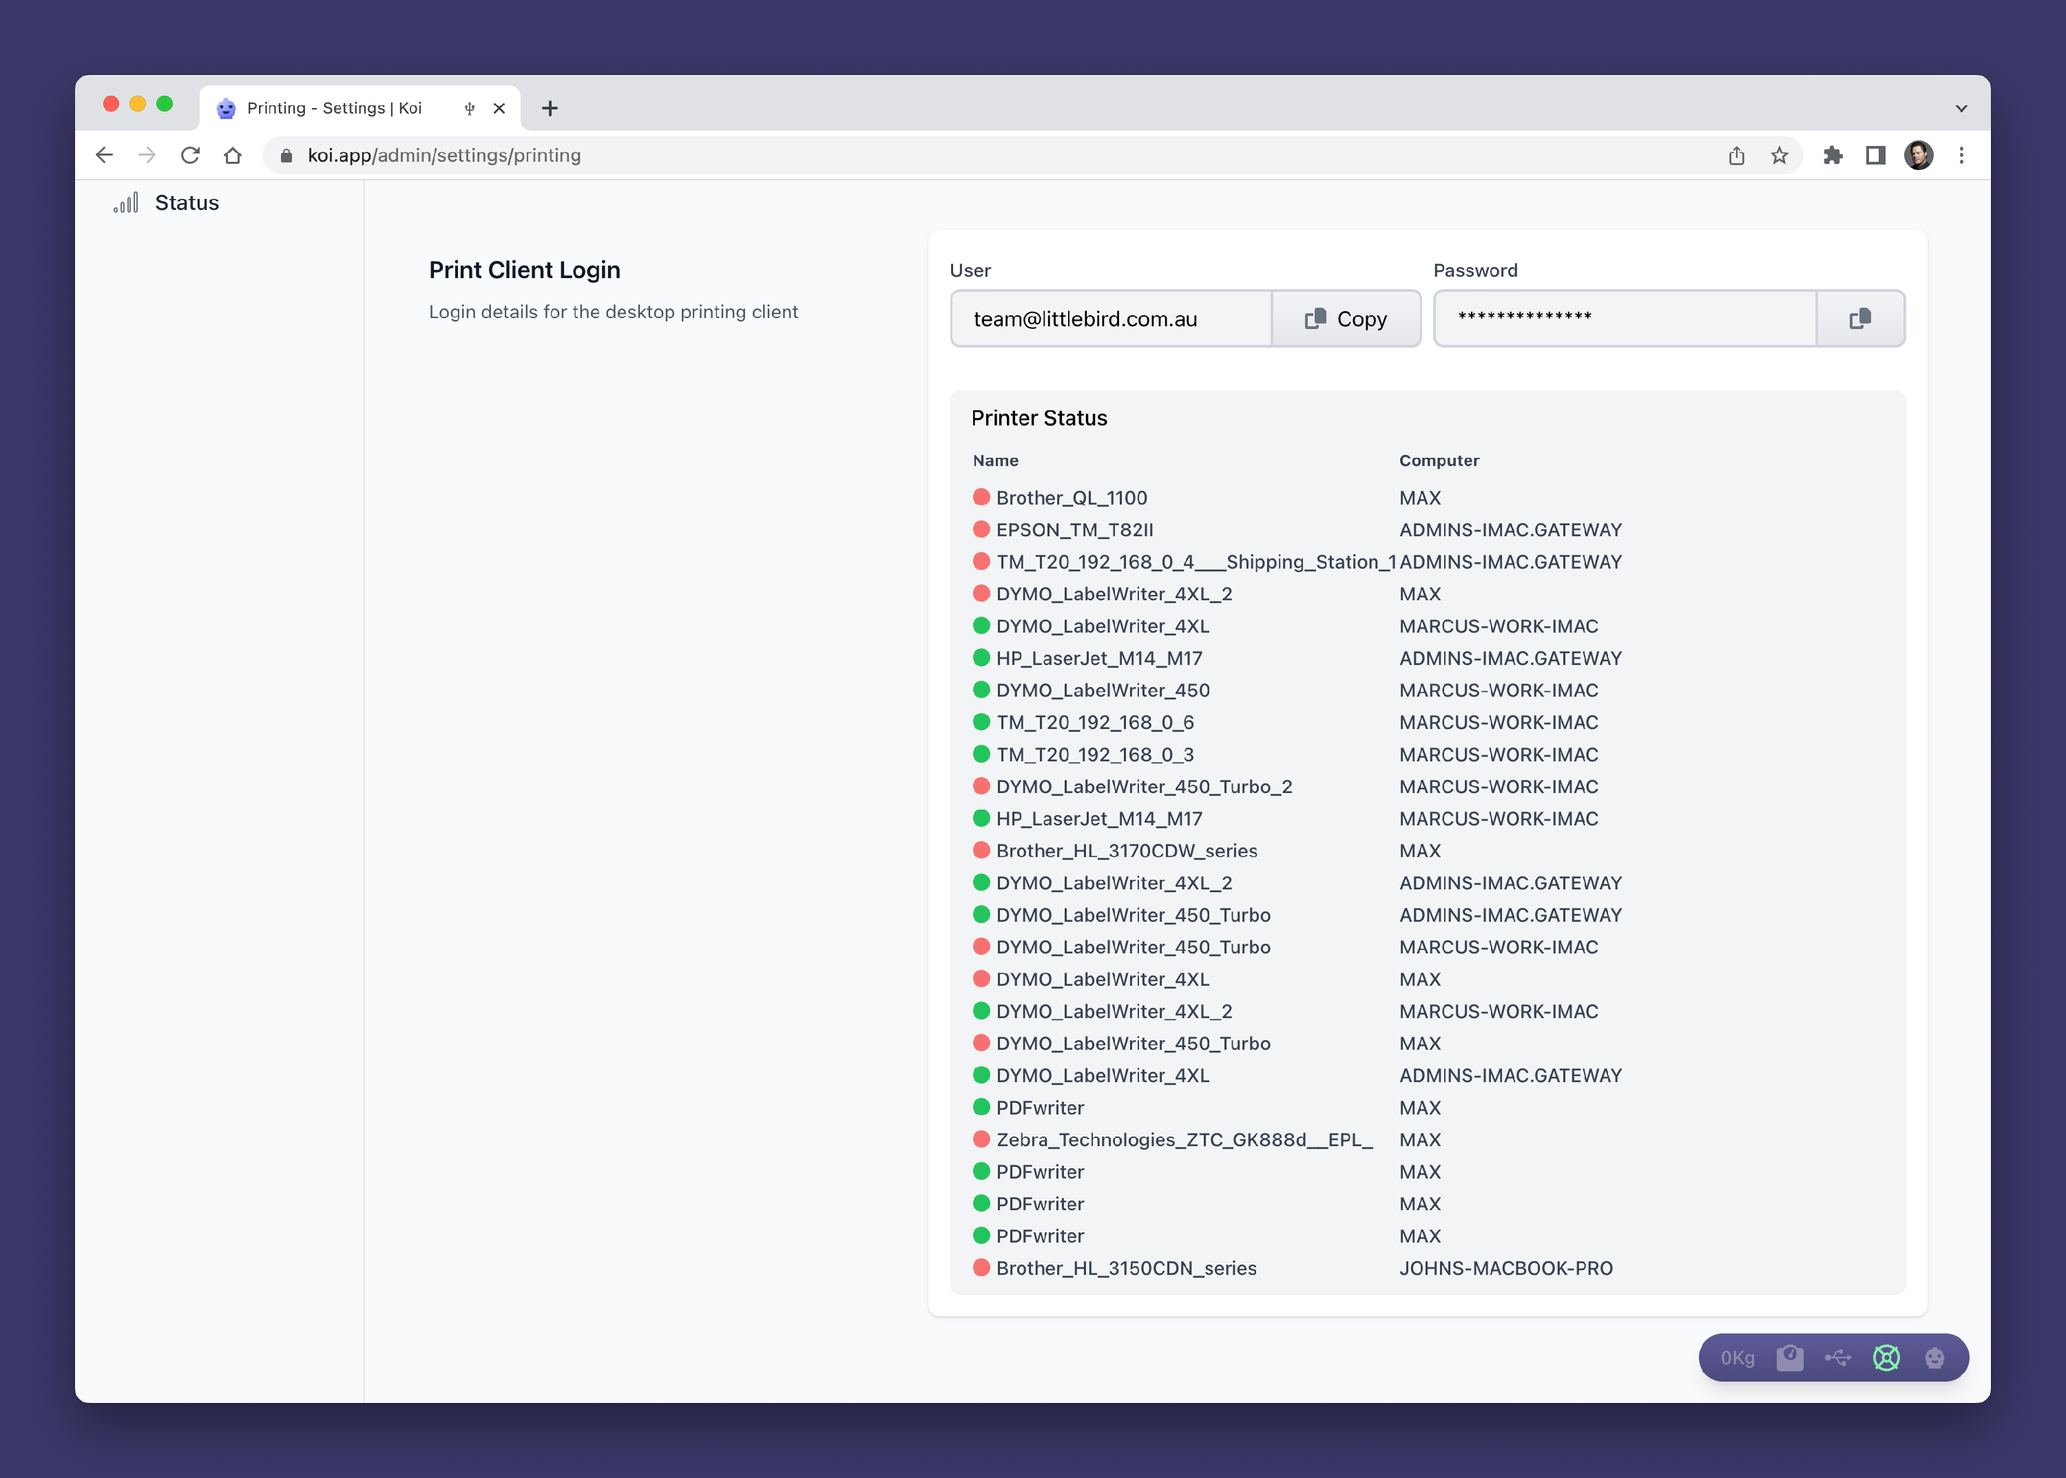Click the Status signal bars icon in sidebar
2066x1478 pixels.
click(x=125, y=202)
